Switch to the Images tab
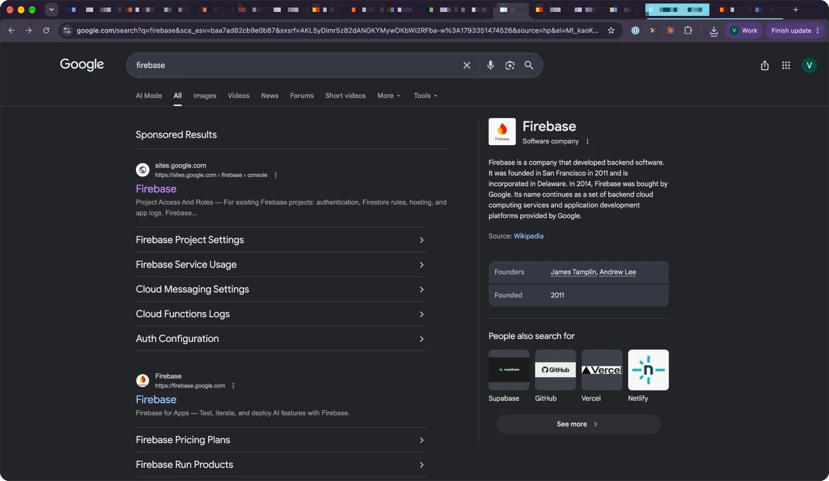The image size is (829, 481). [x=205, y=95]
